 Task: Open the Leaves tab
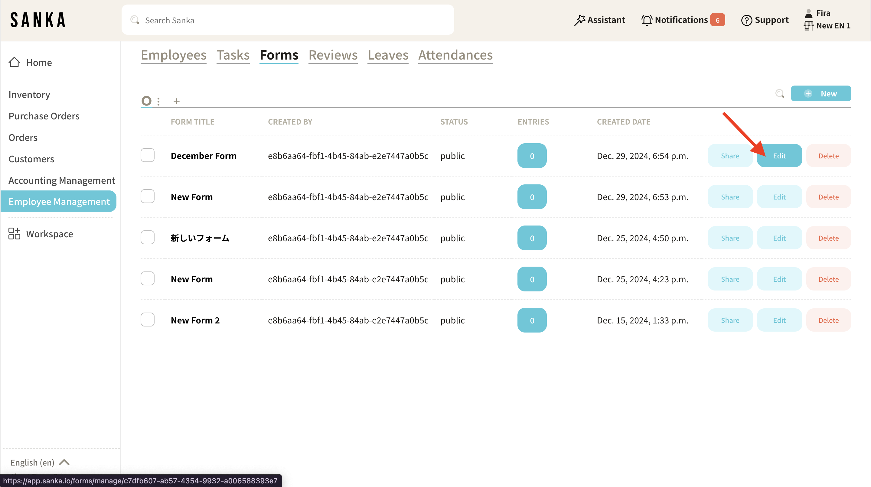[x=388, y=55]
